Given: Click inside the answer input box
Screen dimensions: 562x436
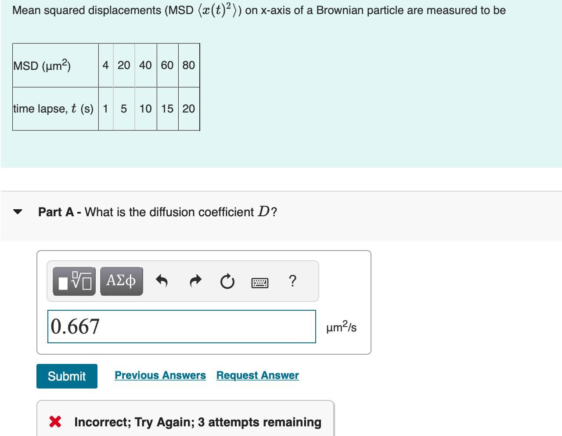Looking at the screenshot, I should click(181, 326).
